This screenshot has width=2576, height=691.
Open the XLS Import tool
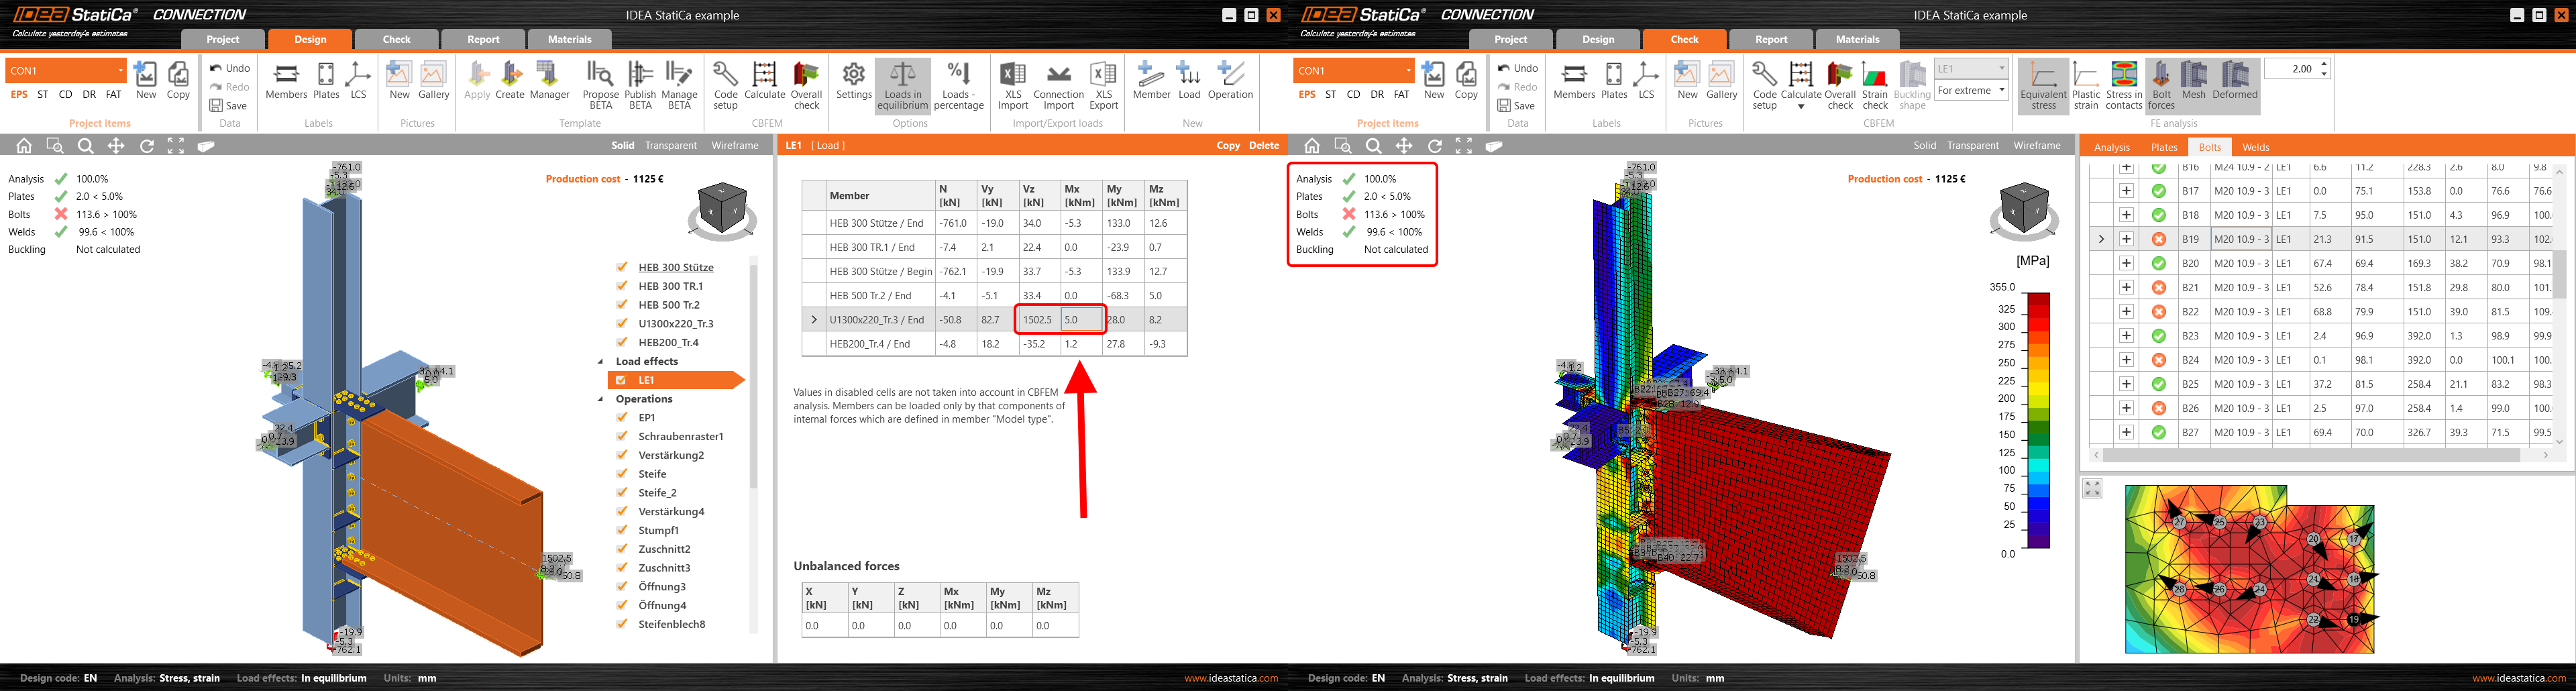[1012, 84]
